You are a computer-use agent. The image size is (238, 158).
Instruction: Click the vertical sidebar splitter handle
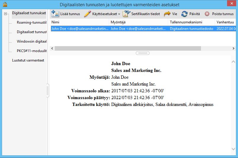[x=47, y=91]
